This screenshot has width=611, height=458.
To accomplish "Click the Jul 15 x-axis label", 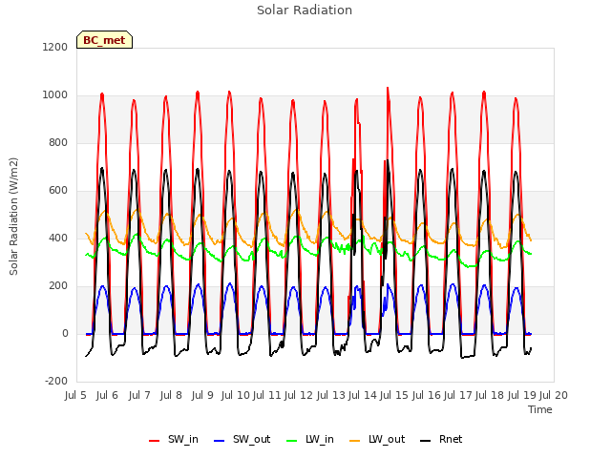I will coord(394,395).
